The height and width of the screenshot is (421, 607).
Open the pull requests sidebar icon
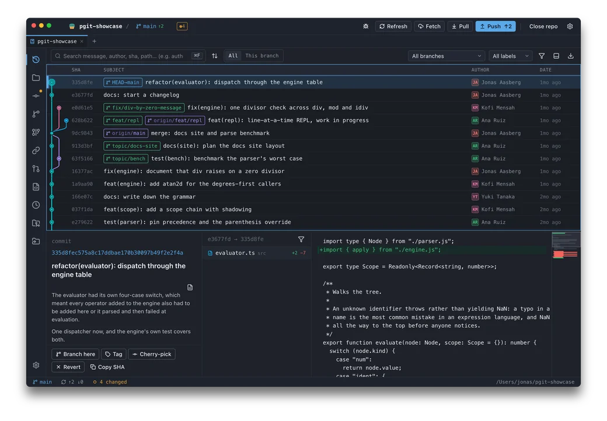pos(36,168)
